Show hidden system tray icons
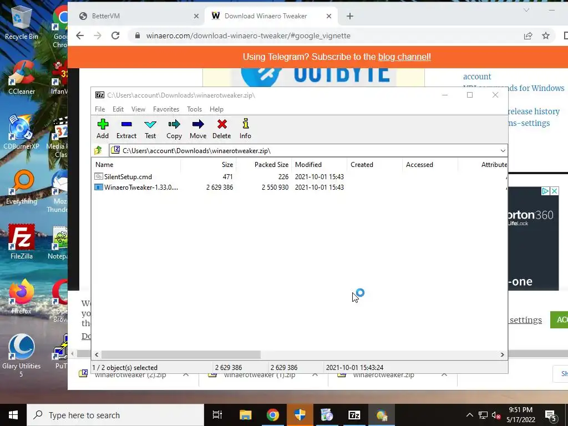The width and height of the screenshot is (568, 426). pos(469,415)
